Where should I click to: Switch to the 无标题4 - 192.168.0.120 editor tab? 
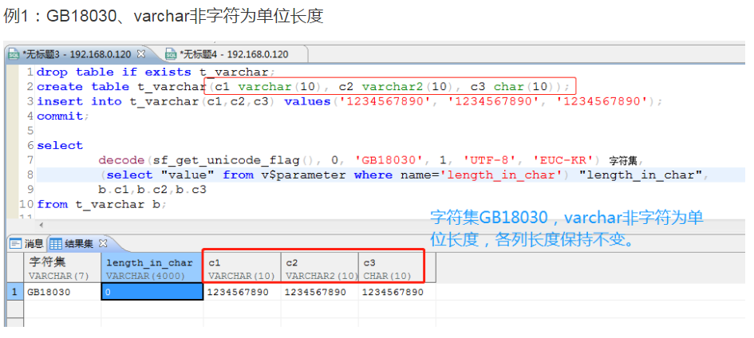(233, 54)
